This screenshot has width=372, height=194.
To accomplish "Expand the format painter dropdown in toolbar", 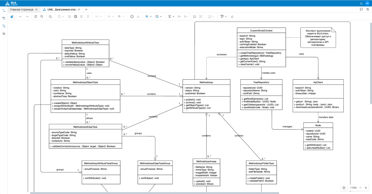I will 226,16.
